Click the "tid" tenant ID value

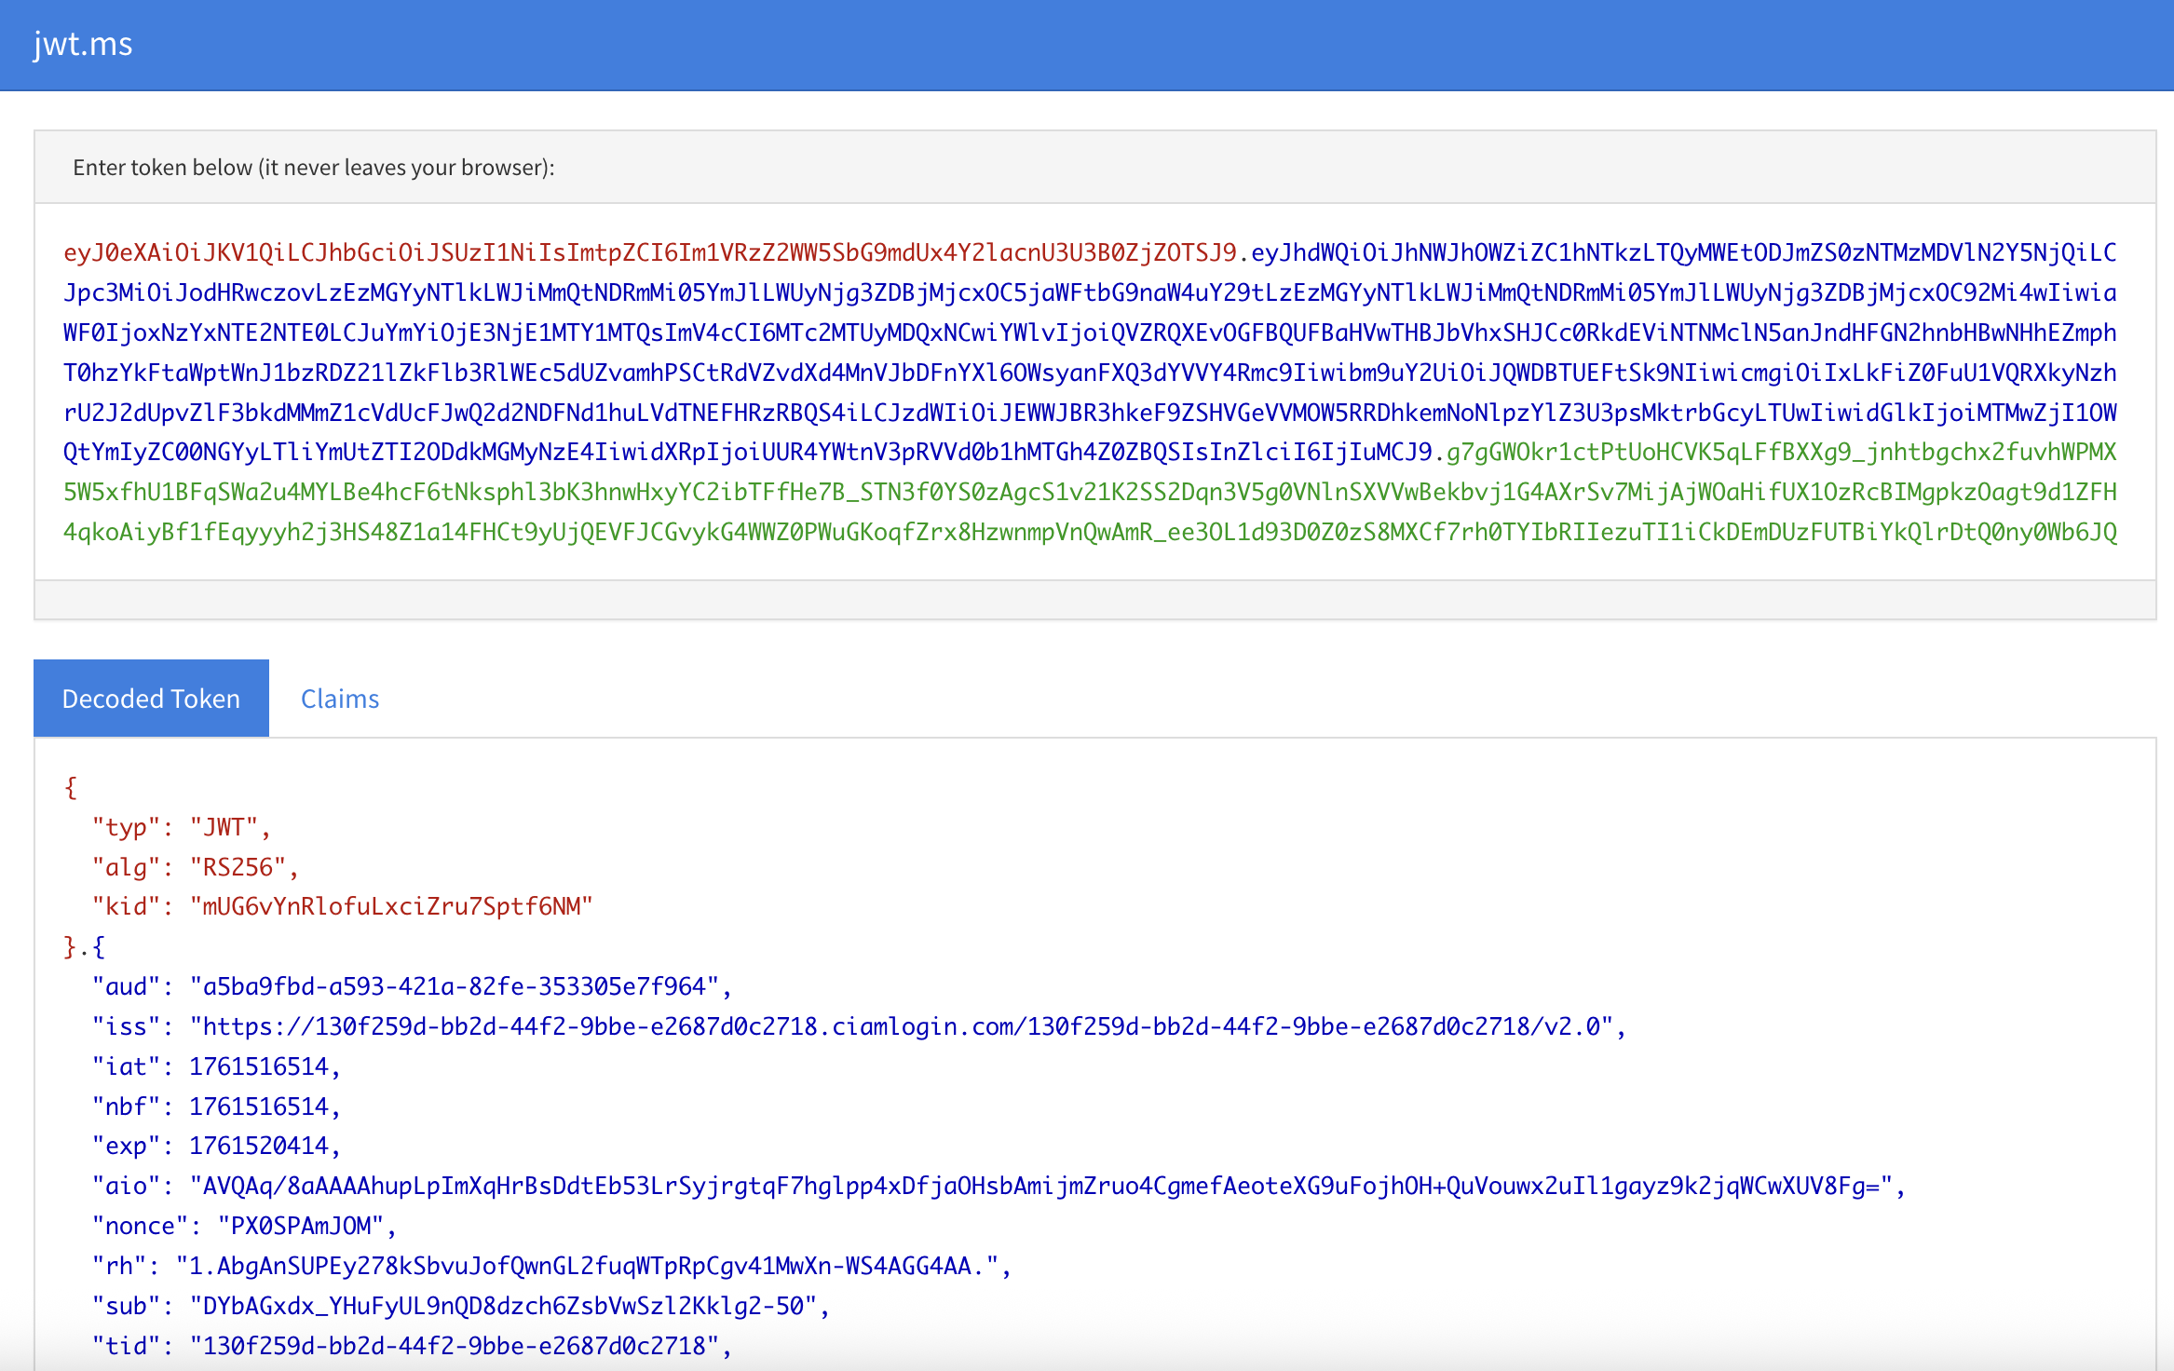coord(455,1346)
